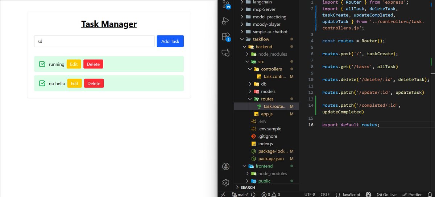
Task: Click the package.json file icon
Action: tap(254, 159)
